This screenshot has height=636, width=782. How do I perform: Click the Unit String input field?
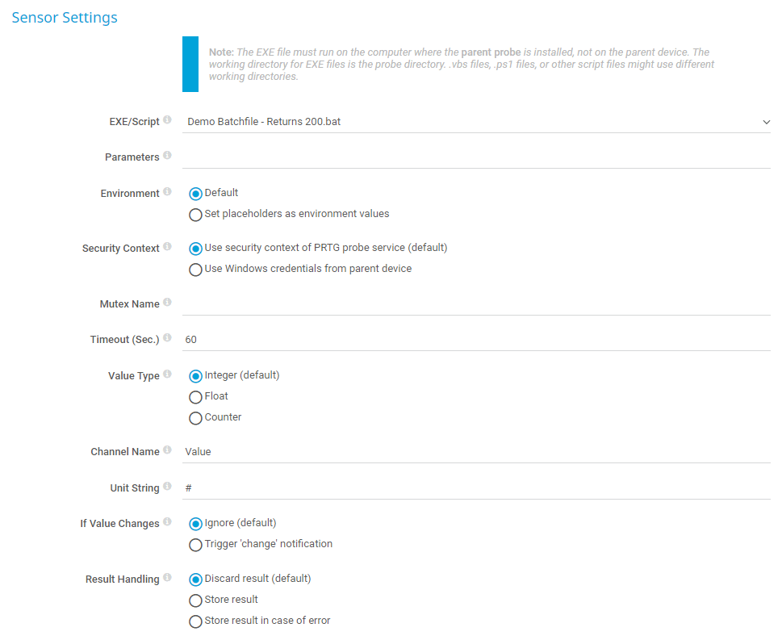[476, 488]
